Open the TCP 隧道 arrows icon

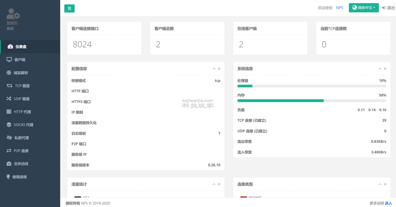point(10,86)
